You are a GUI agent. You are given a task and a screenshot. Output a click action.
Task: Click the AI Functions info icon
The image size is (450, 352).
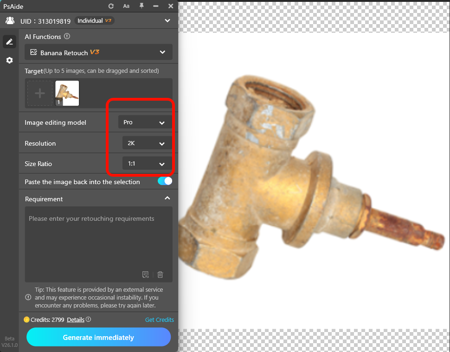[x=67, y=36]
